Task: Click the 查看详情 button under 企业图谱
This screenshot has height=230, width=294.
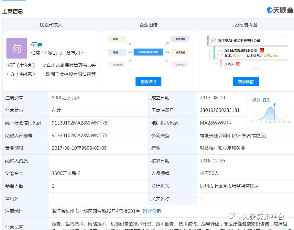Action: pos(148,82)
